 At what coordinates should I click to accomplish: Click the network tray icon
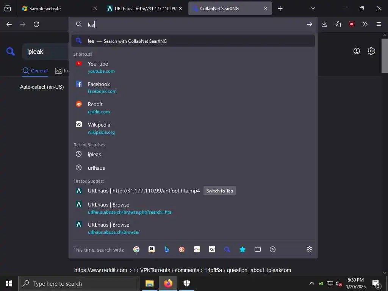tap(330, 283)
